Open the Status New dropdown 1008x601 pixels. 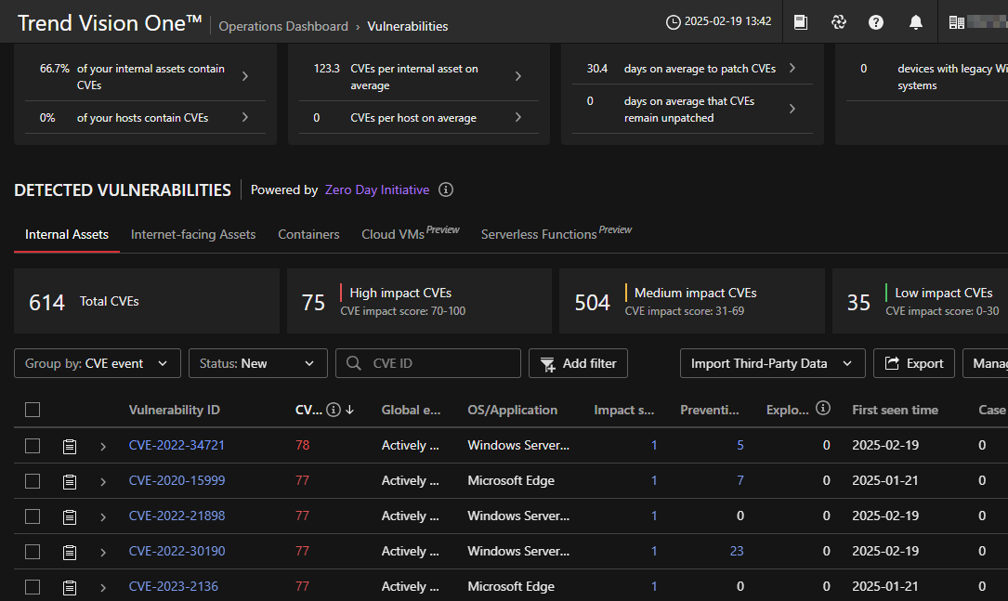[x=257, y=363]
